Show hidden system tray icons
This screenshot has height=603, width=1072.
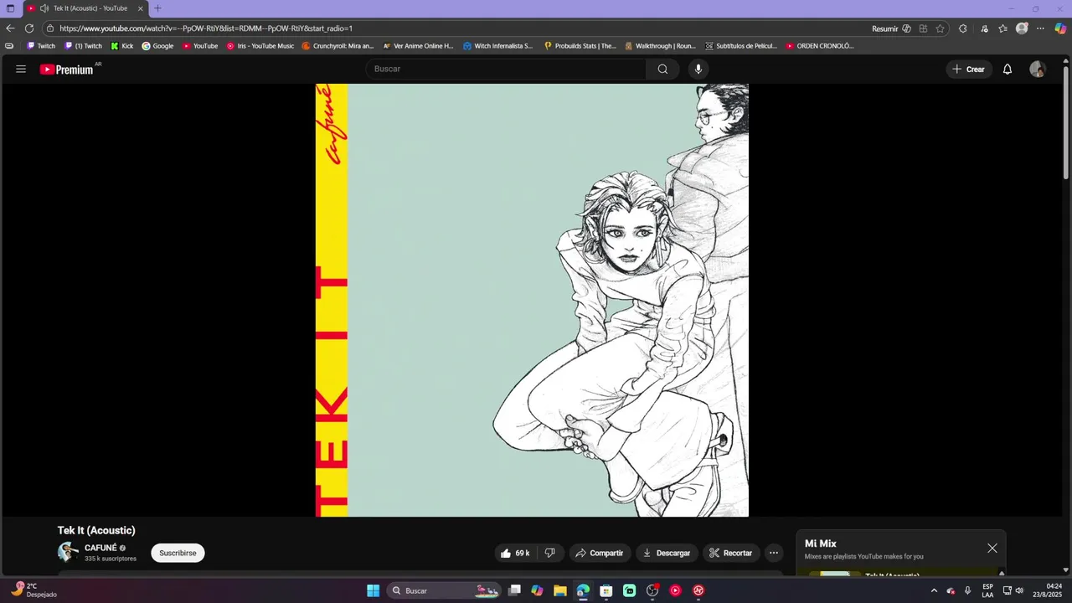click(934, 590)
